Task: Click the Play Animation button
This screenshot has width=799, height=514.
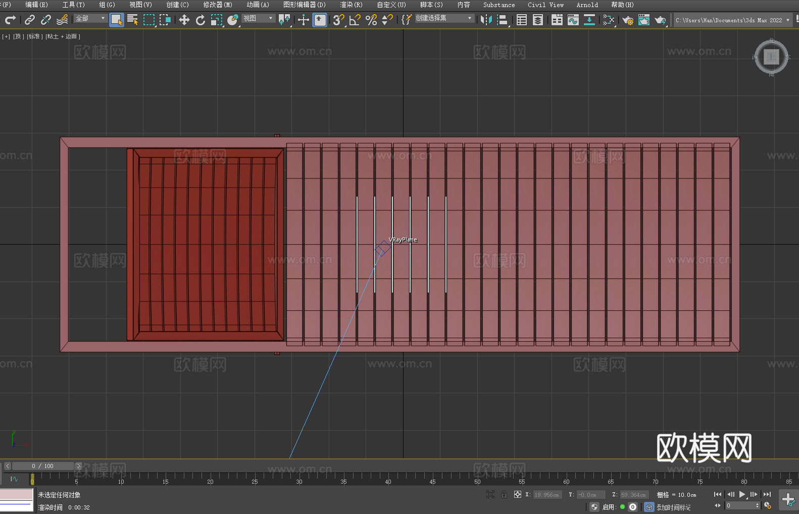Action: [742, 494]
